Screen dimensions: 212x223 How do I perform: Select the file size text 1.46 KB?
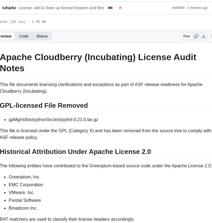coord(38,22)
